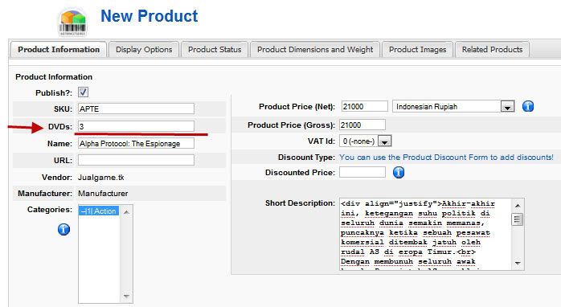Open the Product Status tab
This screenshot has height=307, width=561.
point(215,49)
